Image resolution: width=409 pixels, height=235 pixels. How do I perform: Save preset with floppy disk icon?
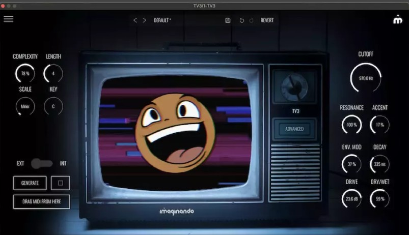point(228,20)
